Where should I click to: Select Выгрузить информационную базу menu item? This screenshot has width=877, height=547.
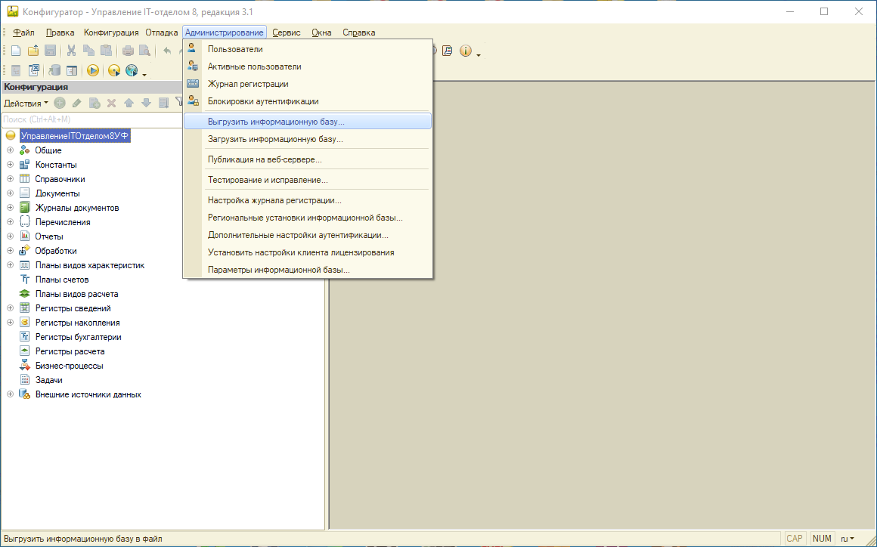point(276,121)
